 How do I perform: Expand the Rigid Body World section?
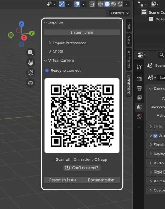(156, 172)
